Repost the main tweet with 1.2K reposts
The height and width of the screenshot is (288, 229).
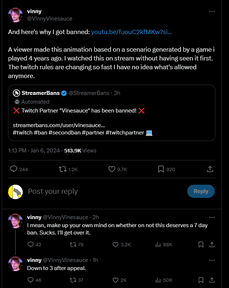coord(63,169)
